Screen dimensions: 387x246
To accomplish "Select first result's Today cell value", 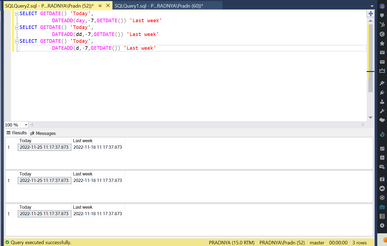I will pos(44,147).
